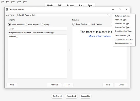Choose Reposition Card Type menu entry
Image resolution: width=140 pixels, height=101 pixels.
pyautogui.click(x=124, y=31)
